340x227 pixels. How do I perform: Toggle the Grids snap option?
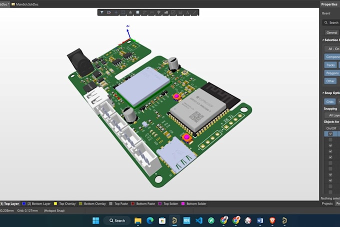tap(330, 101)
